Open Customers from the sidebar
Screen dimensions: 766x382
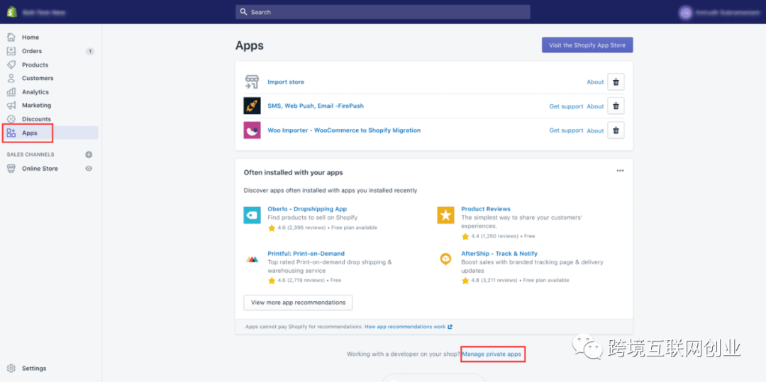[x=38, y=78]
